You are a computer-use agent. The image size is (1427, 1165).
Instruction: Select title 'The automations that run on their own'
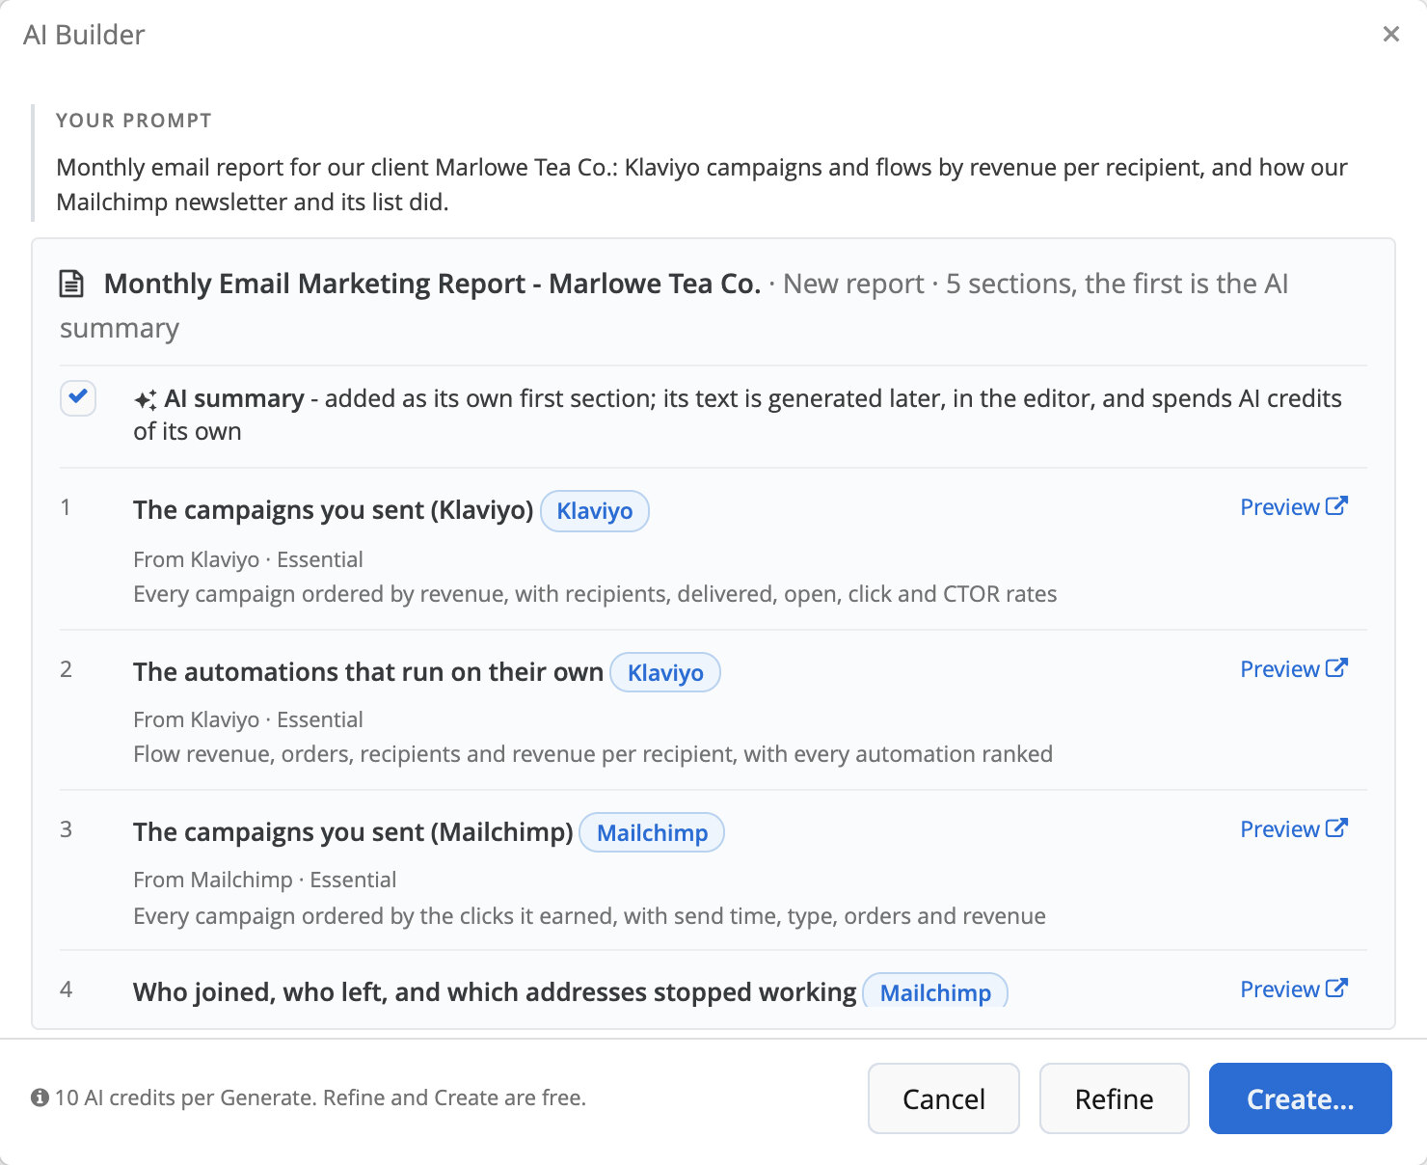coord(368,672)
